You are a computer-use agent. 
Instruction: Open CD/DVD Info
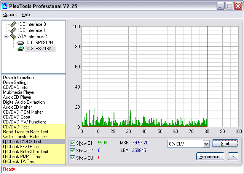click(x=15, y=87)
